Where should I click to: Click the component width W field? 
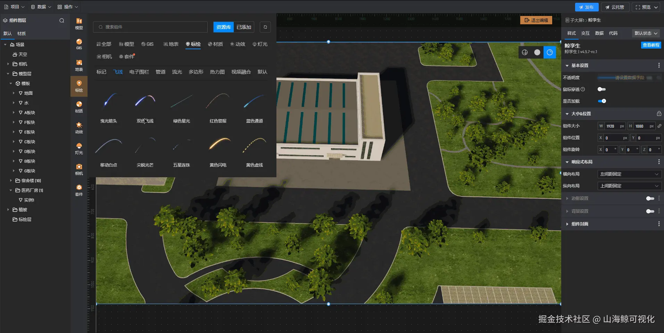(x=611, y=126)
